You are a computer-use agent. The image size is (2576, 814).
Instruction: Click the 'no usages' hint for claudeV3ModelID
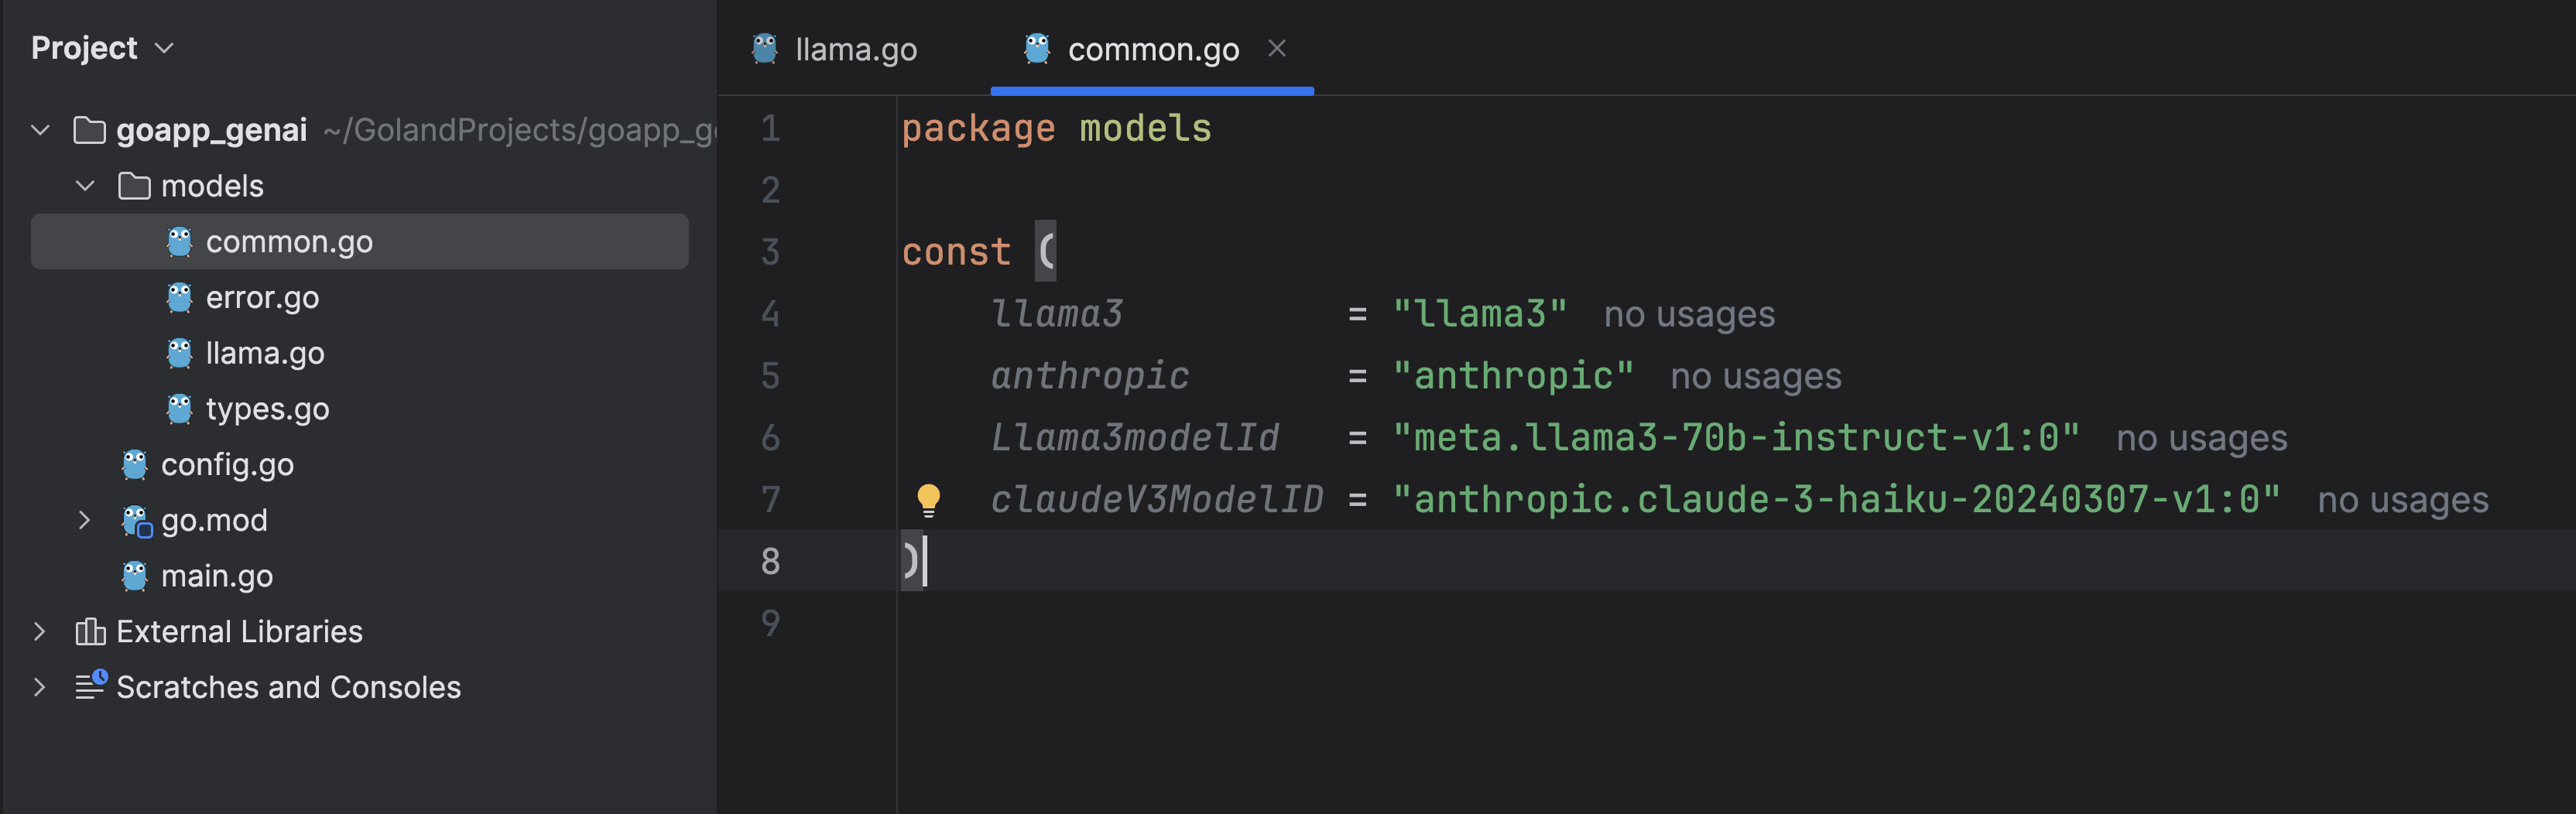coord(2402,500)
